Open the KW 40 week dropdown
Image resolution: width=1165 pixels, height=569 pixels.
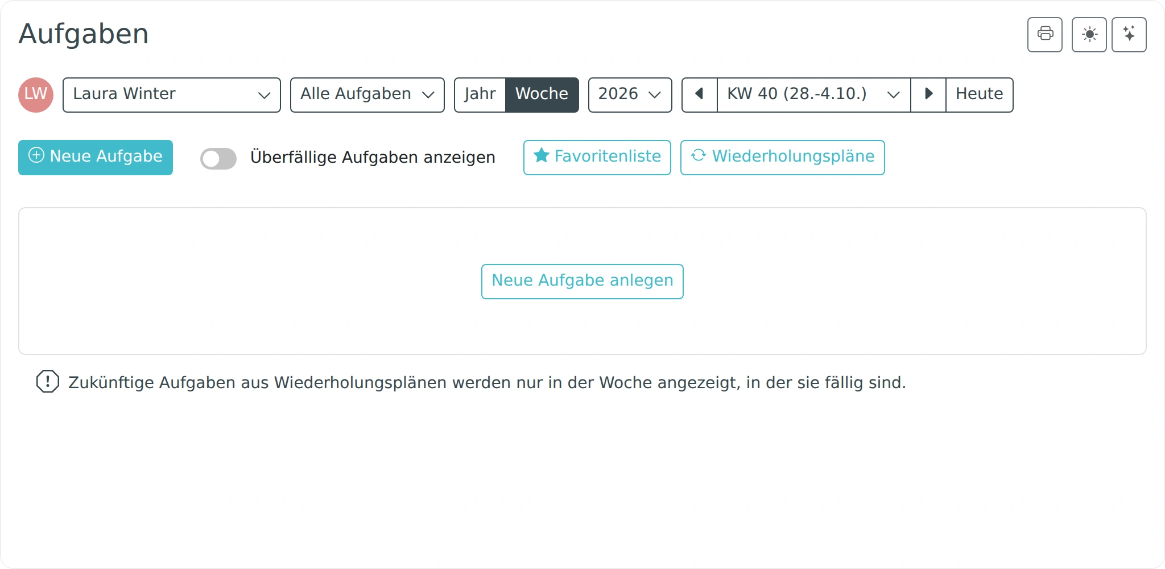[814, 95]
